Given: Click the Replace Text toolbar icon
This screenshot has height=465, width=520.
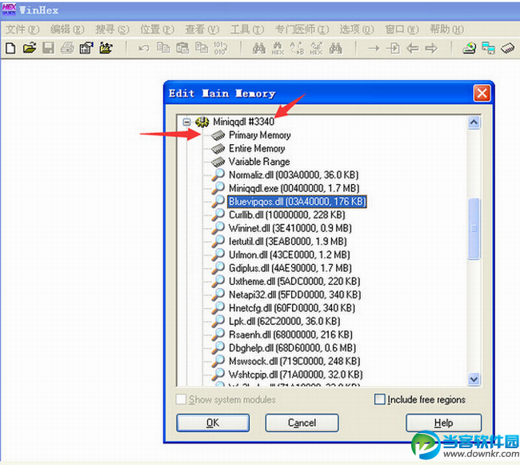Looking at the screenshot, I should 297,49.
